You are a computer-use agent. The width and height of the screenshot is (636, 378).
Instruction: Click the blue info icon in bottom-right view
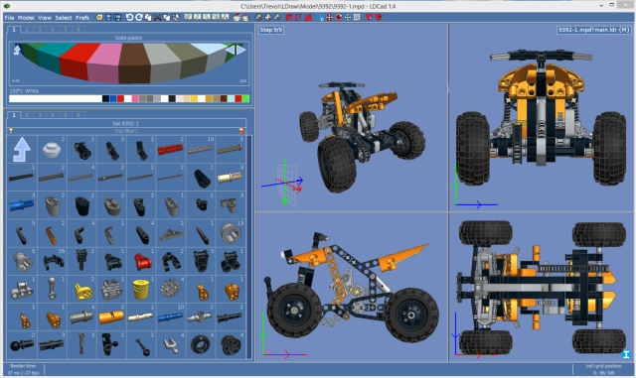(626, 354)
